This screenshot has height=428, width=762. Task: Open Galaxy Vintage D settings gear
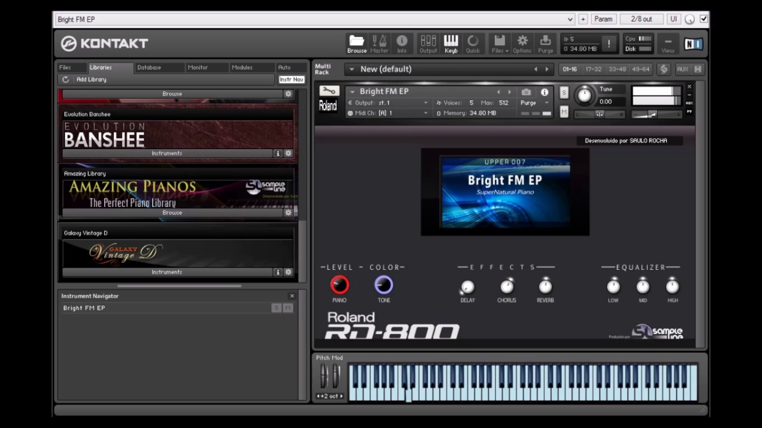click(288, 272)
